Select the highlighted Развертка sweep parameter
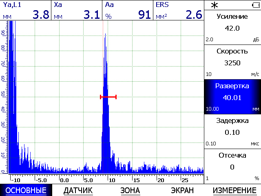 coord(232,97)
